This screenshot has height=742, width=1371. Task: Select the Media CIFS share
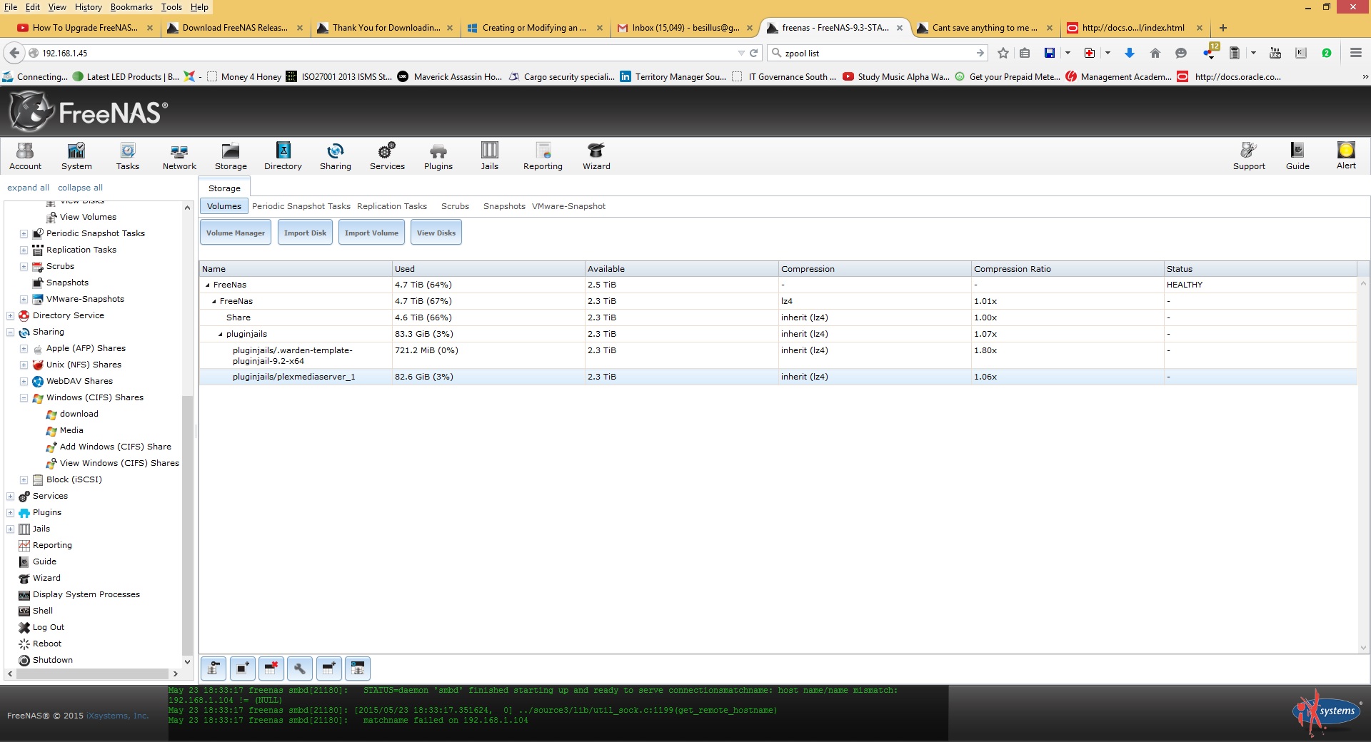tap(71, 430)
